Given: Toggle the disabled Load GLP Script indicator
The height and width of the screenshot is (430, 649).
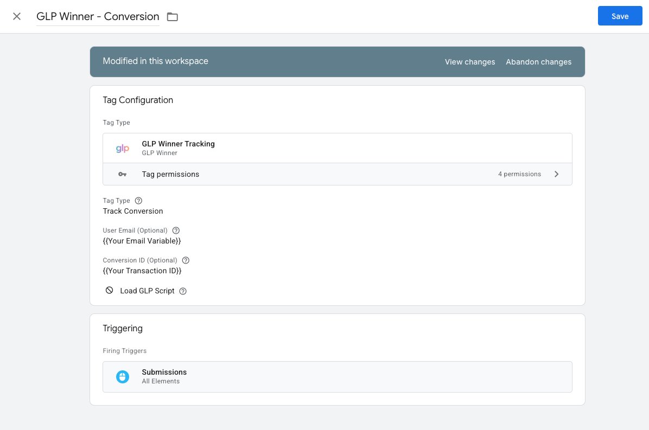Looking at the screenshot, I should click(110, 291).
